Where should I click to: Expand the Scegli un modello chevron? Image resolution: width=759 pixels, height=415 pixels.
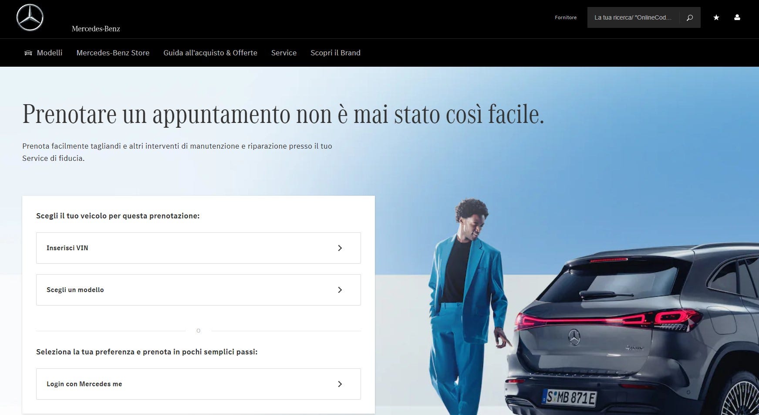click(340, 290)
